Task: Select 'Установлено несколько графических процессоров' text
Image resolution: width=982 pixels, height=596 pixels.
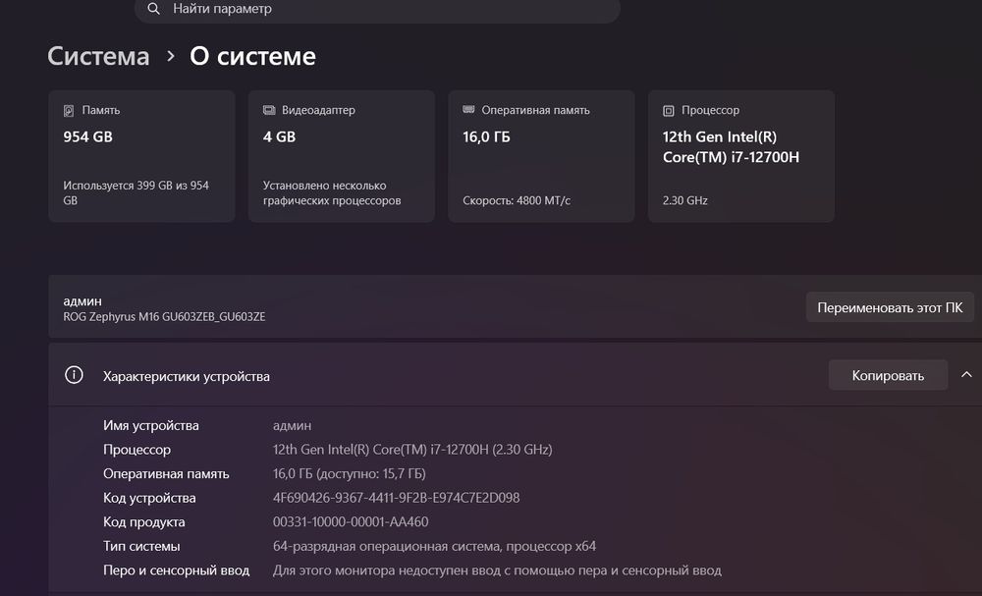Action: click(x=332, y=192)
